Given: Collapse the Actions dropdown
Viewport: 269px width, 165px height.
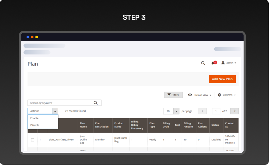Looking at the screenshot, I should tap(55, 111).
